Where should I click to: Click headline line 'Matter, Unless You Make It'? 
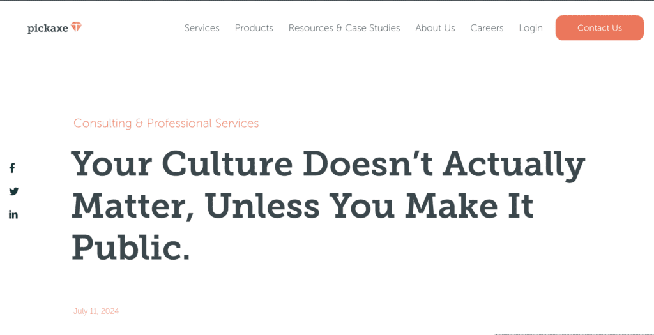[x=303, y=206]
